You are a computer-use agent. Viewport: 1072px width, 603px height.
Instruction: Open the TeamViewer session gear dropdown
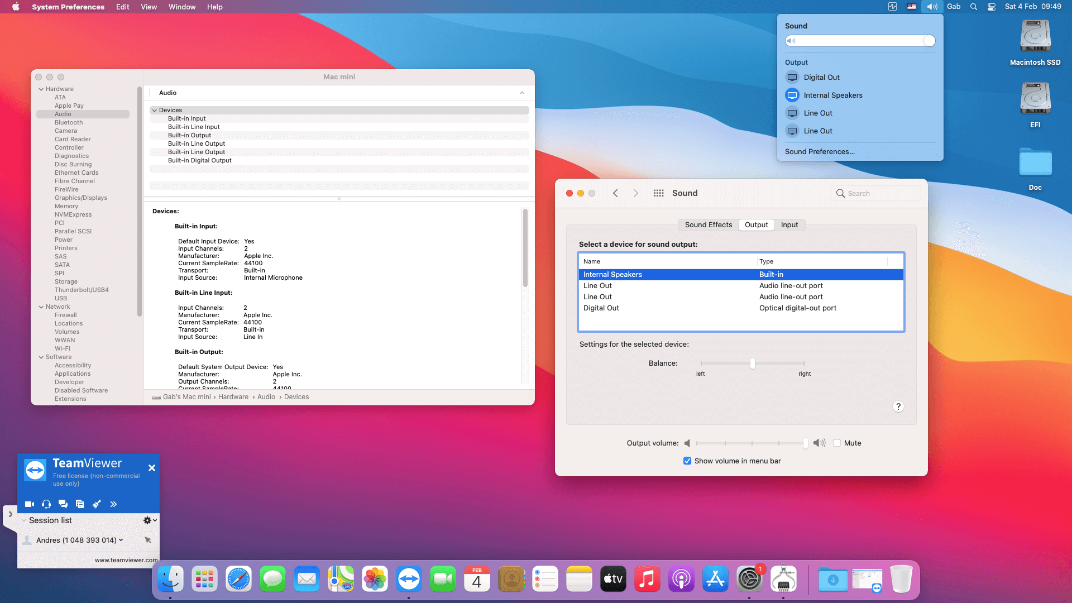(x=150, y=520)
